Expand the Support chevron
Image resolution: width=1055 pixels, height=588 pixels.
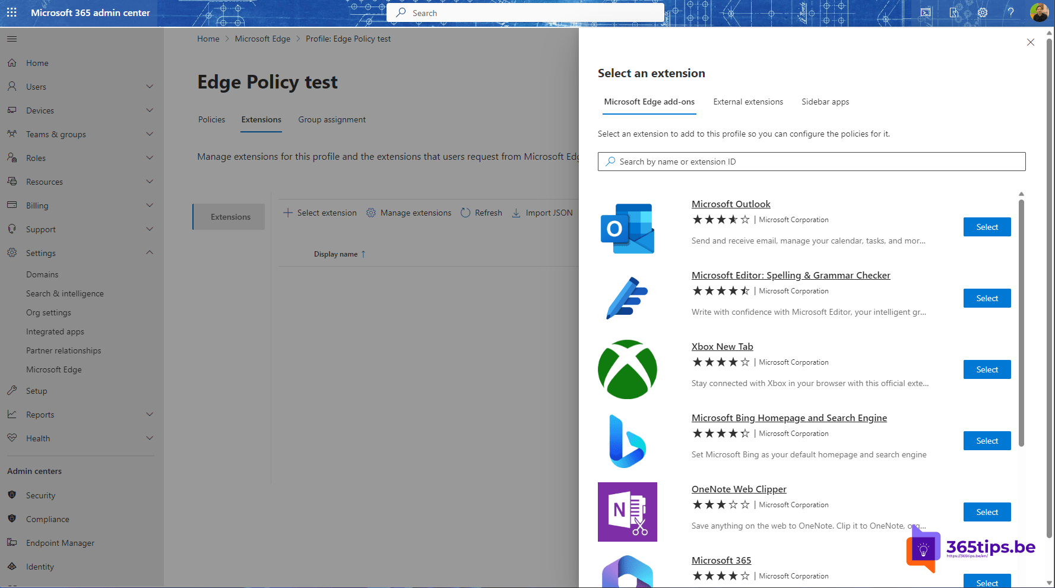pyautogui.click(x=150, y=229)
